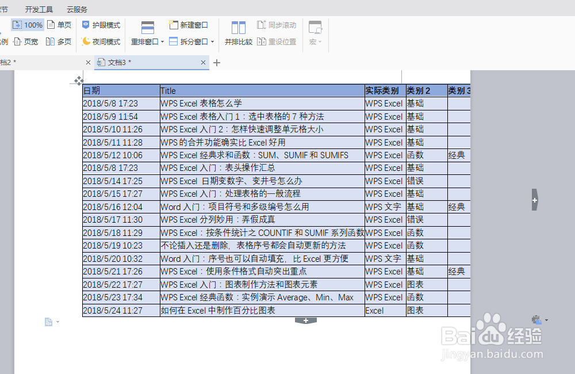Click the rearrange windows icon (重排窗口)
This screenshot has width=575, height=374.
147,28
